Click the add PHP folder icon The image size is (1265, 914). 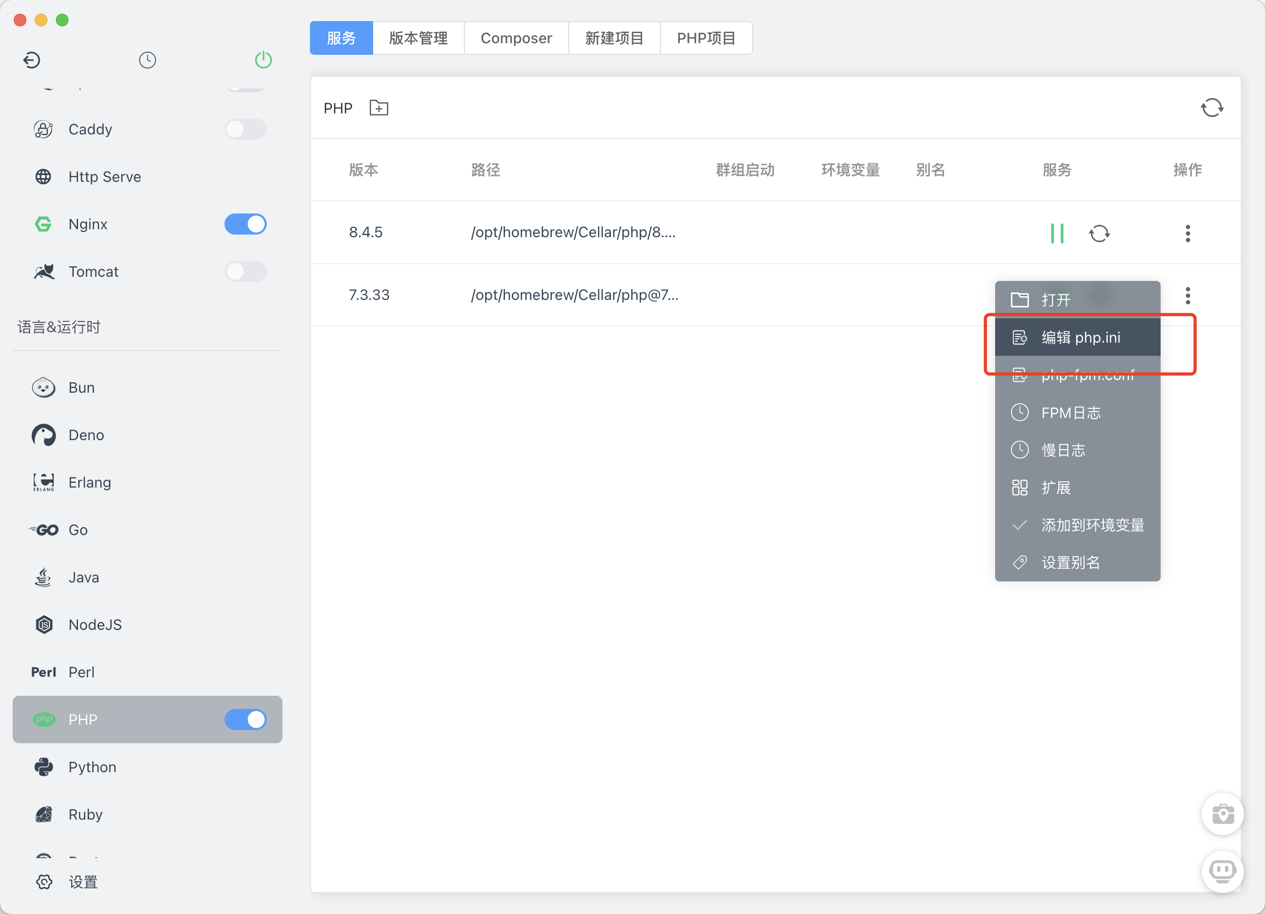pyautogui.click(x=379, y=108)
